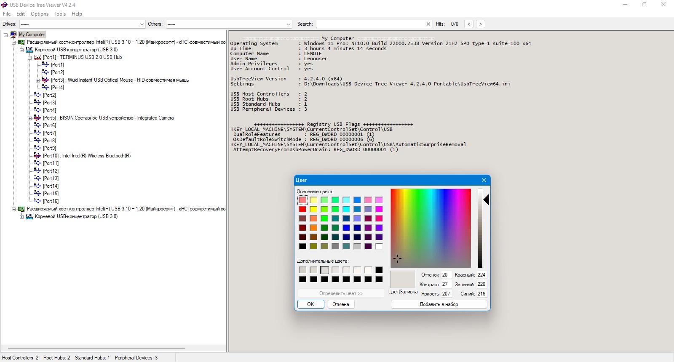Open the Drives dropdown

pyautogui.click(x=142, y=24)
